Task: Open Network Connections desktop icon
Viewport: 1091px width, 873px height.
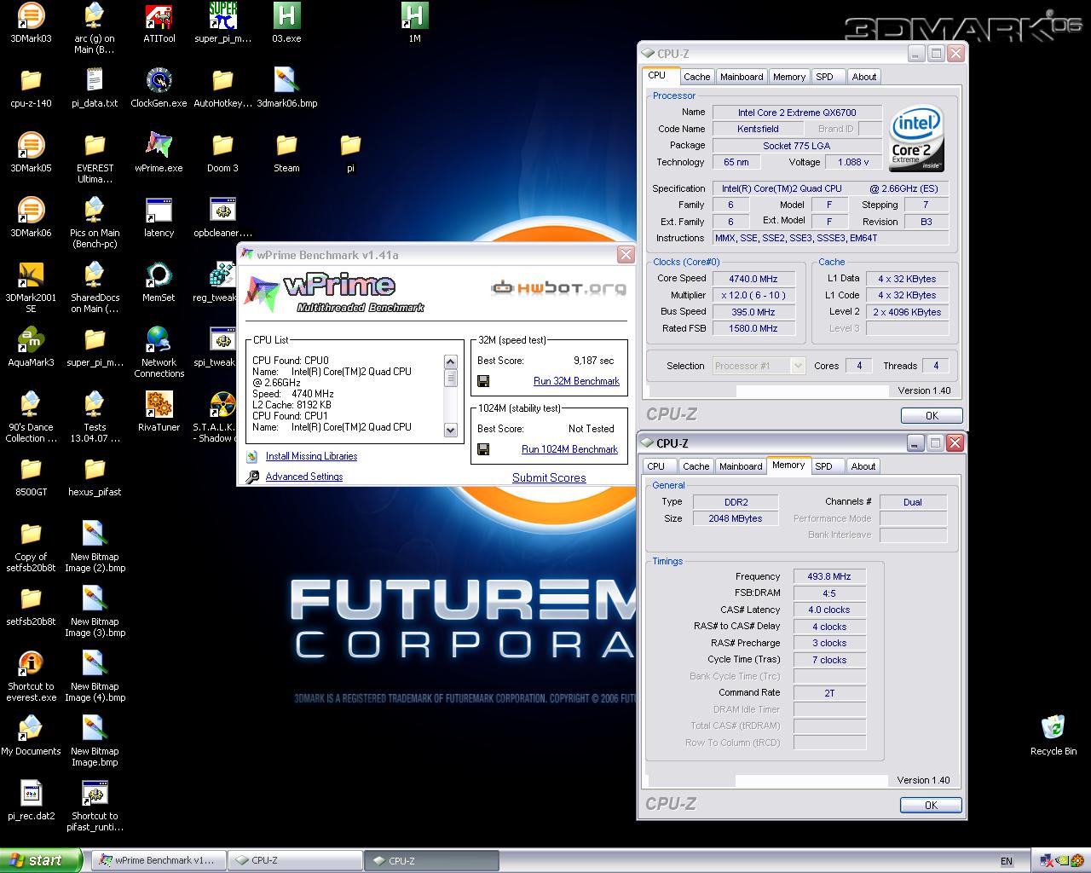Action: click(159, 353)
